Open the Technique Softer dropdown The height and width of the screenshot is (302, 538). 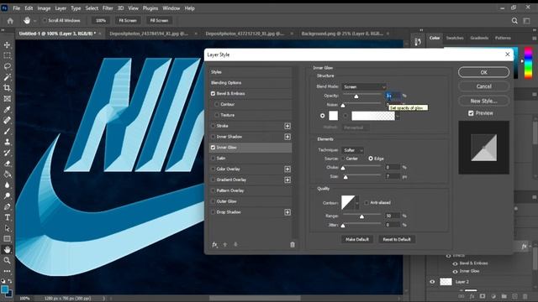352,150
